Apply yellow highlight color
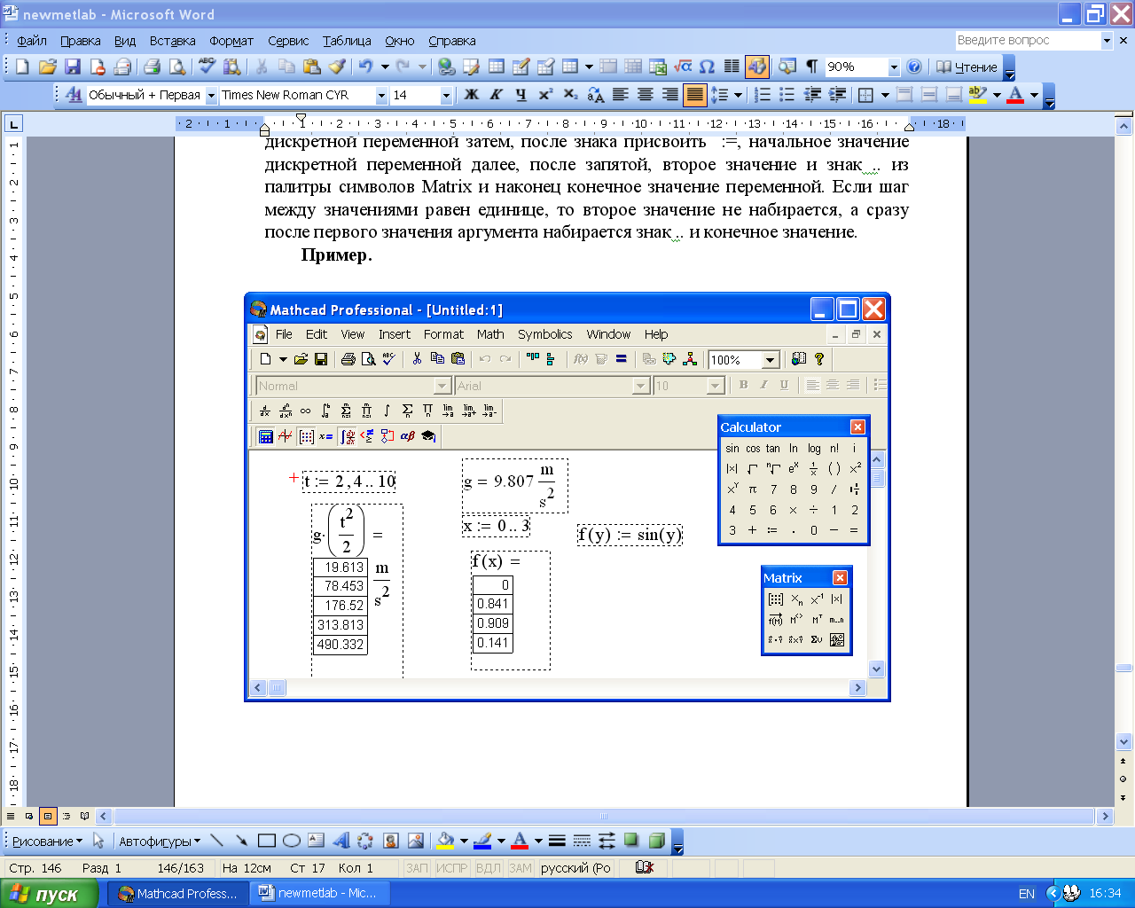Viewport: 1135px width, 908px height. pyautogui.click(x=978, y=95)
